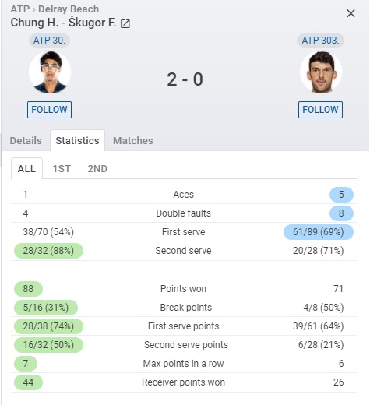This screenshot has height=405, width=370.
Task: Switch to the Details tab
Action: [x=26, y=141]
